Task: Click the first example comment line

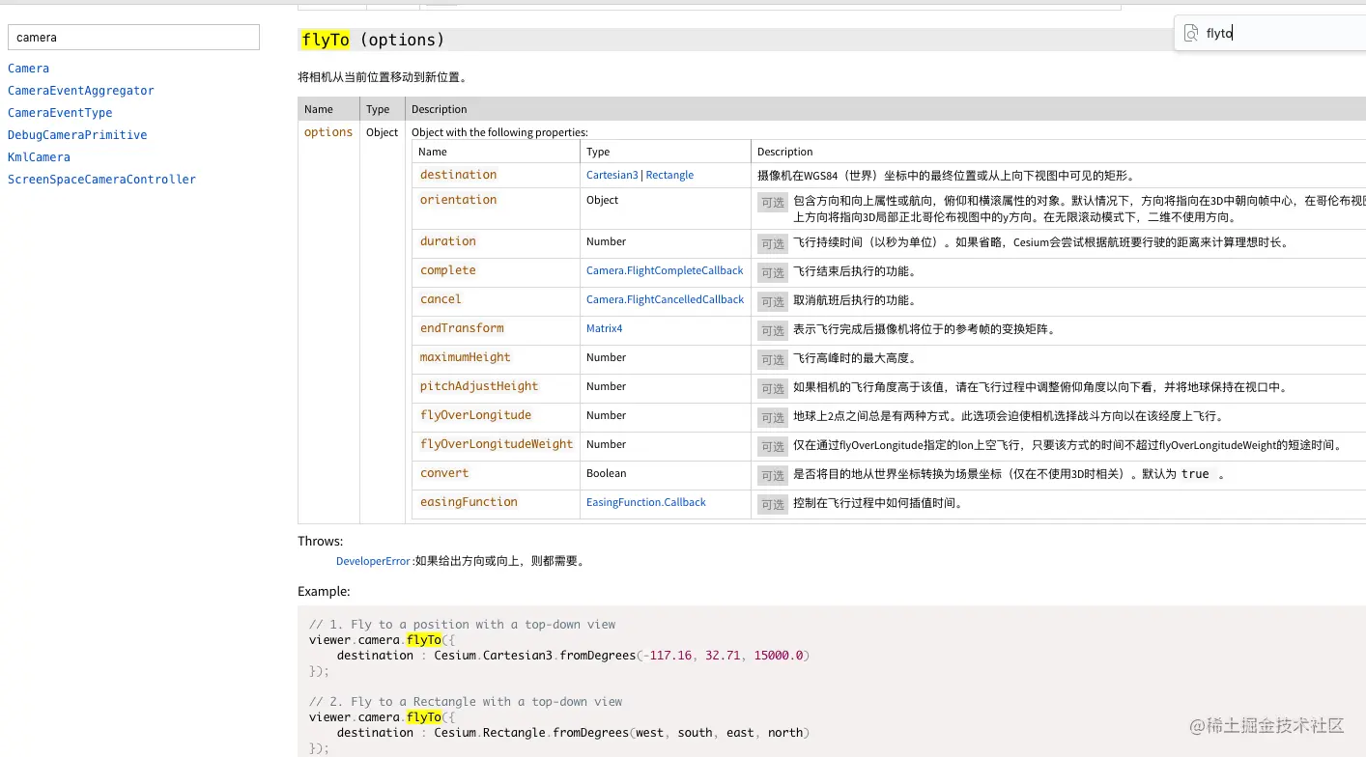Action: 463,625
